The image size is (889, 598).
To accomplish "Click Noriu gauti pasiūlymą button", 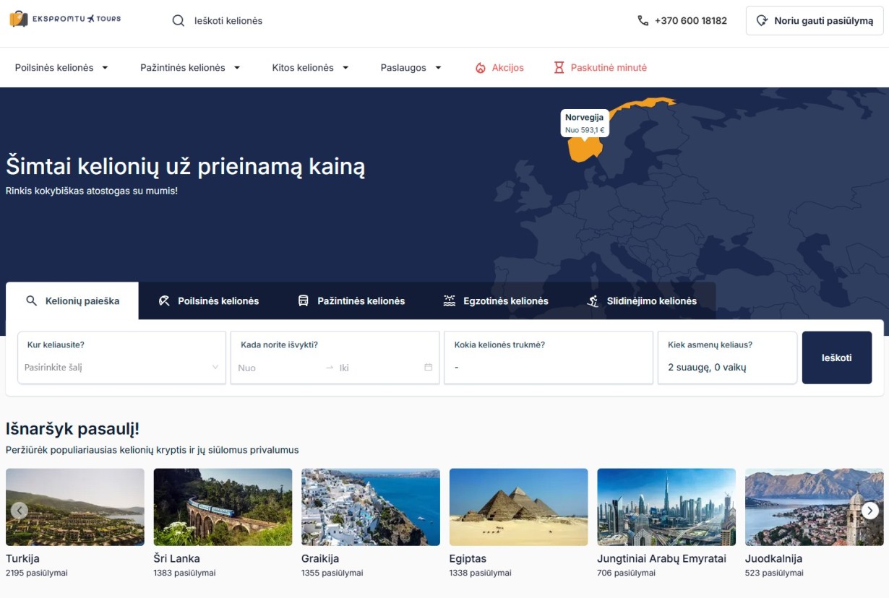I will click(815, 21).
